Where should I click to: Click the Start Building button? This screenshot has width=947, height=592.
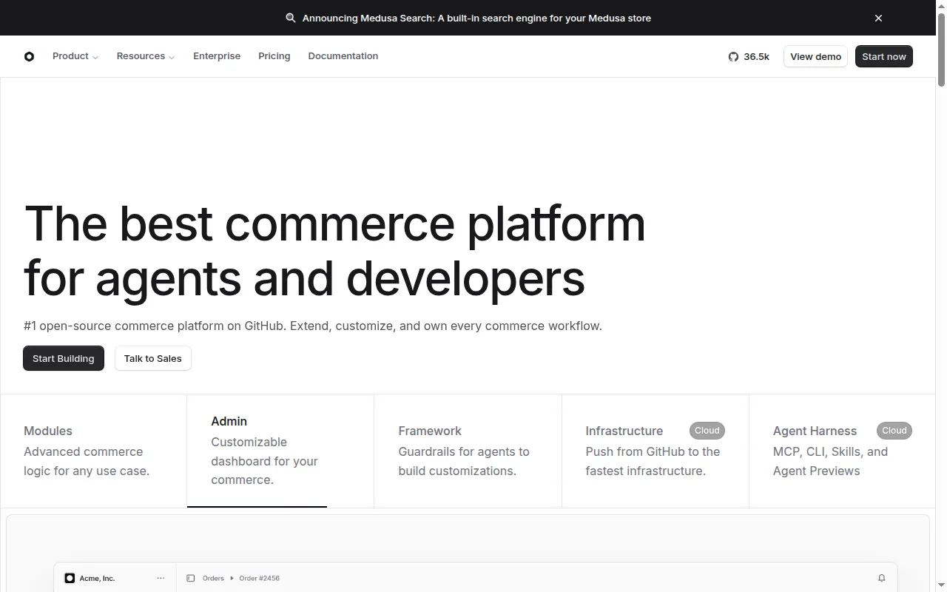pos(64,358)
